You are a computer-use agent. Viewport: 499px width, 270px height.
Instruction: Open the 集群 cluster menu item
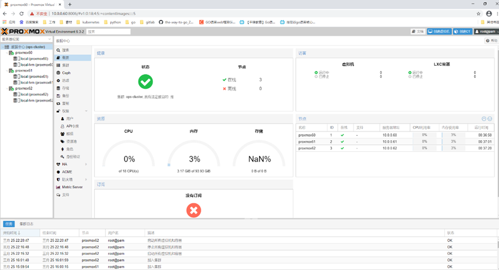click(73, 65)
